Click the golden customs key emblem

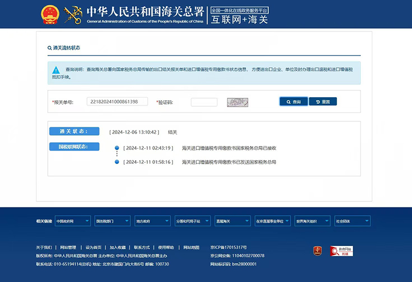pyautogui.click(x=73, y=15)
